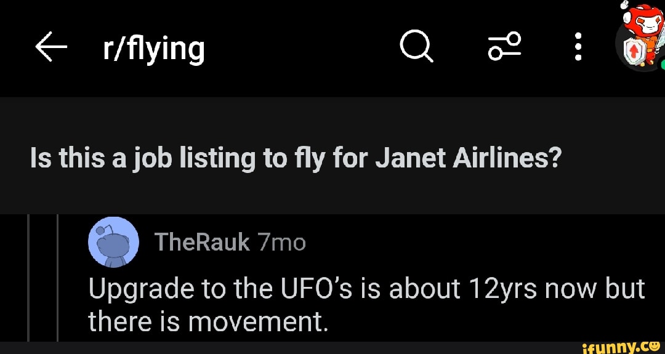This screenshot has height=354, width=665.
Task: Go to the r/flying subreddit title
Action: [154, 49]
